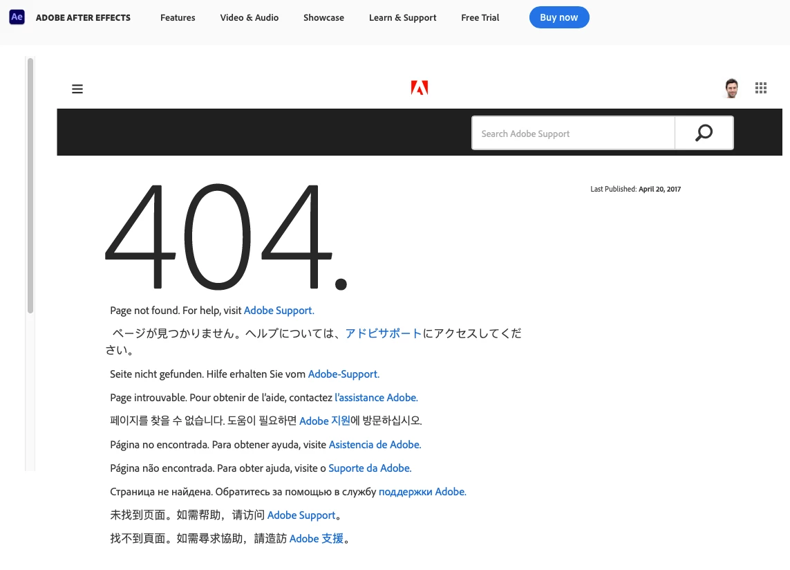Click the red Adobe logo
The image size is (790, 570).
click(x=419, y=88)
